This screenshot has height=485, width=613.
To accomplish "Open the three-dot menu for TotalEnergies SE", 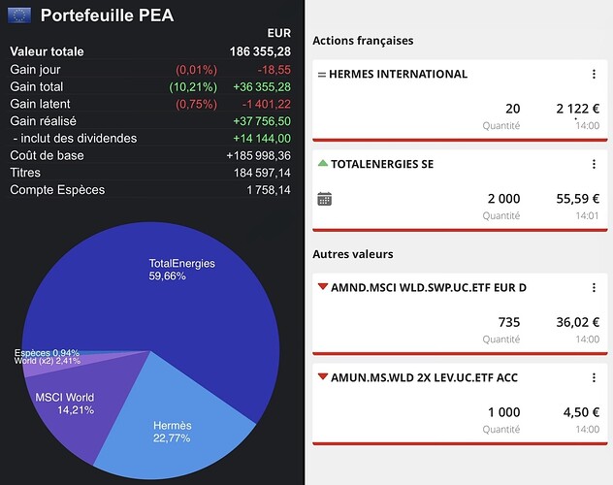I will (x=594, y=165).
